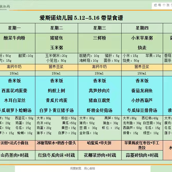Click the 蒜薹碎烧肉+时蔬 dinner cell
172x172 pixels.
pyautogui.click(x=142, y=155)
